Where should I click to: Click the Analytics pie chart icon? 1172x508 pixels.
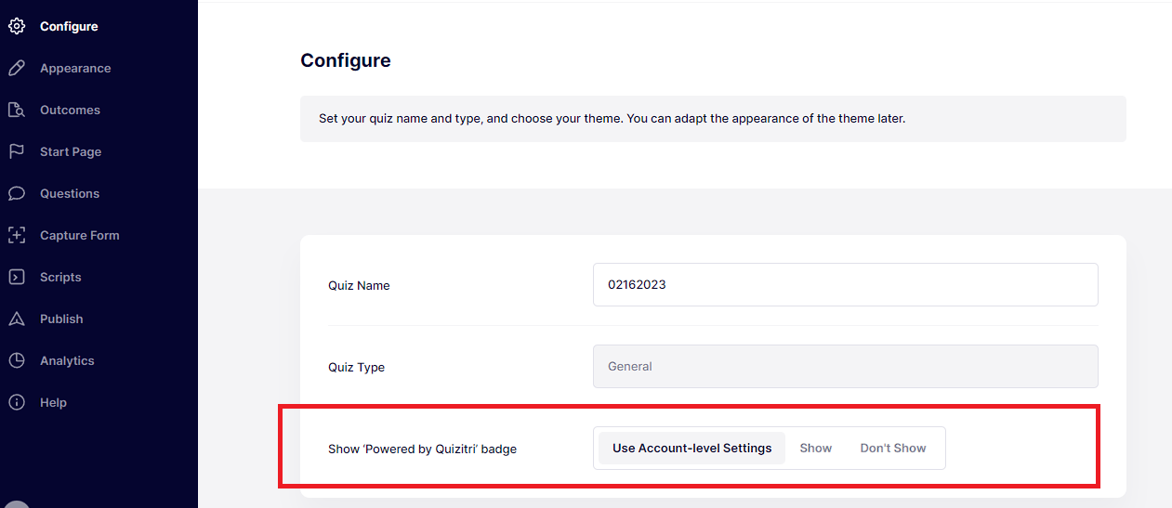(x=16, y=360)
